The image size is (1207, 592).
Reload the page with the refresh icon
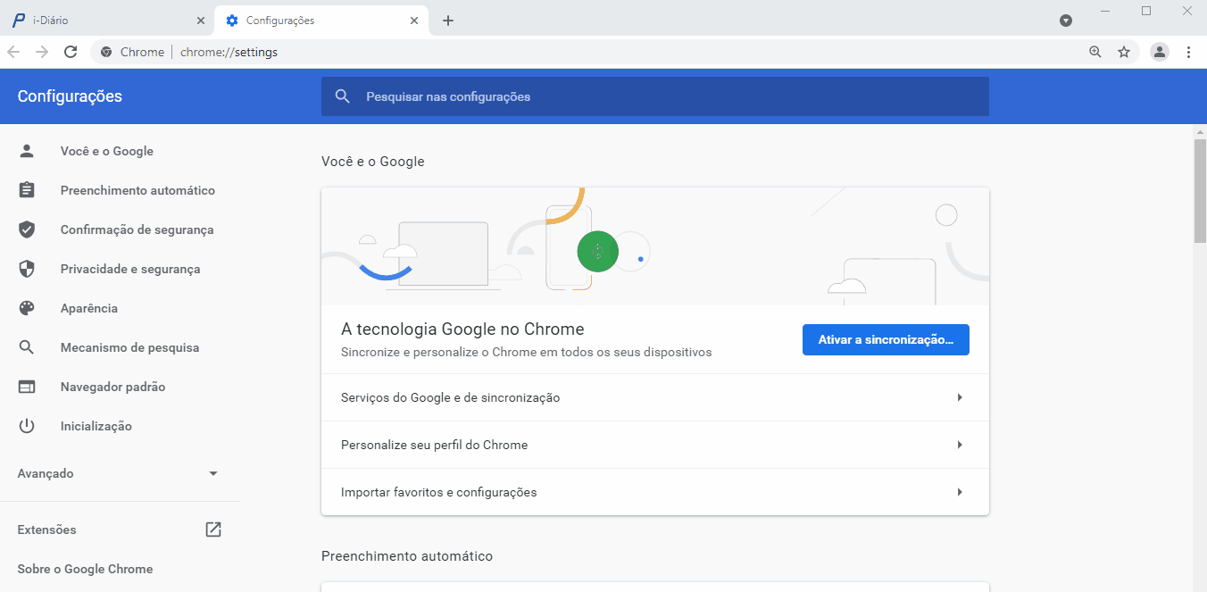pyautogui.click(x=71, y=52)
